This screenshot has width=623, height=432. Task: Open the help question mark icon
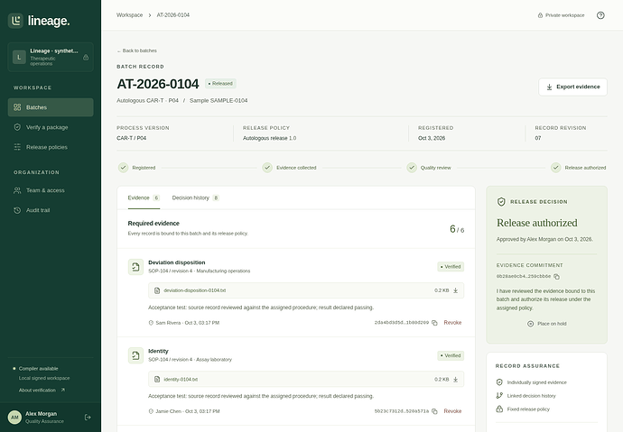coord(600,15)
